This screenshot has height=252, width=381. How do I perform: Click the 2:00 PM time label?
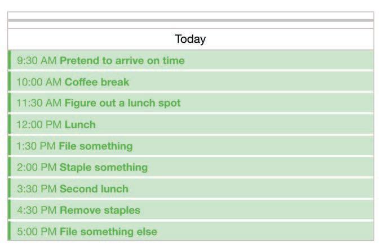pyautogui.click(x=37, y=168)
